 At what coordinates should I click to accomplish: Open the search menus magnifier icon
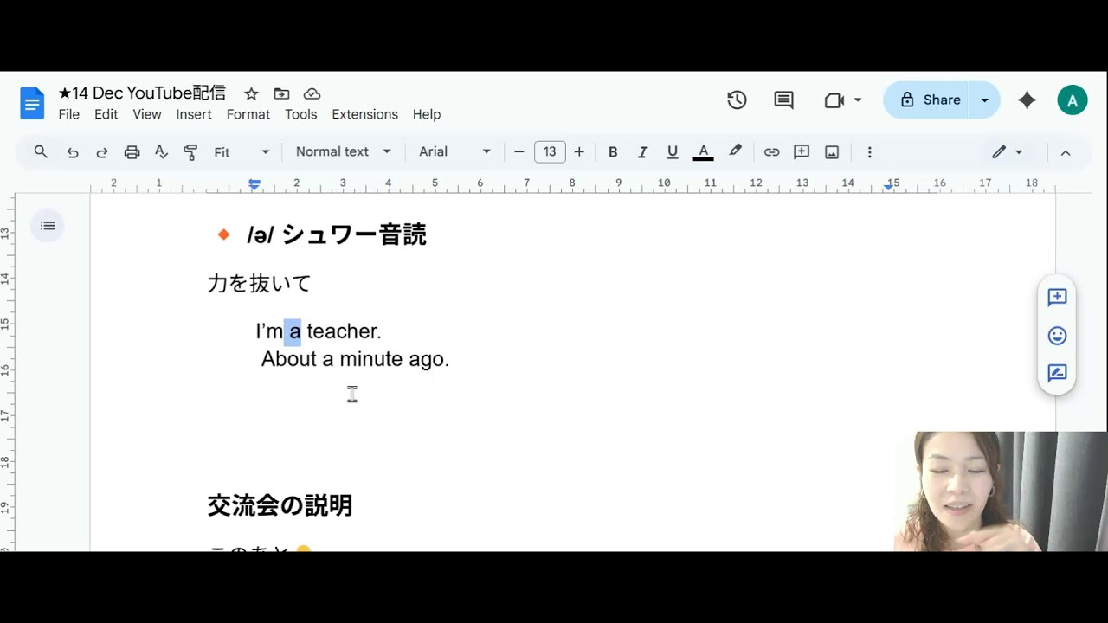tap(41, 152)
